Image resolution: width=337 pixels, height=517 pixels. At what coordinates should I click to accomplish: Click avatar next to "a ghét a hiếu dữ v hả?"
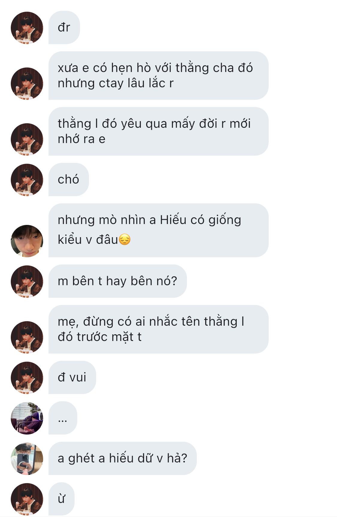tap(27, 459)
